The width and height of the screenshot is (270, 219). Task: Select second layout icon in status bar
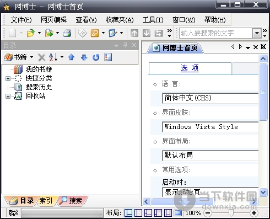pos(138,213)
